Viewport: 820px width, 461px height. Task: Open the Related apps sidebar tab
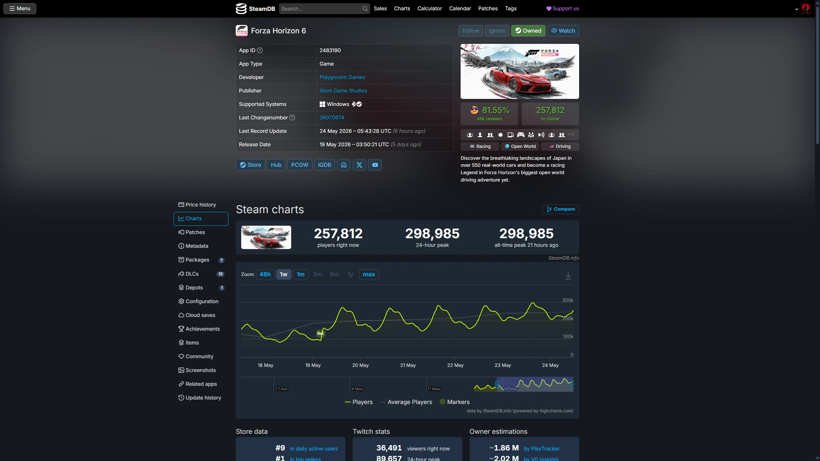click(x=201, y=384)
